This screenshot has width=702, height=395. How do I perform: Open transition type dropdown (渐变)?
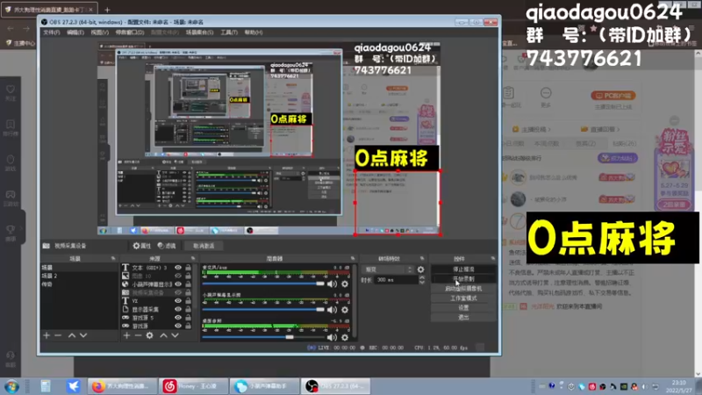coord(388,269)
